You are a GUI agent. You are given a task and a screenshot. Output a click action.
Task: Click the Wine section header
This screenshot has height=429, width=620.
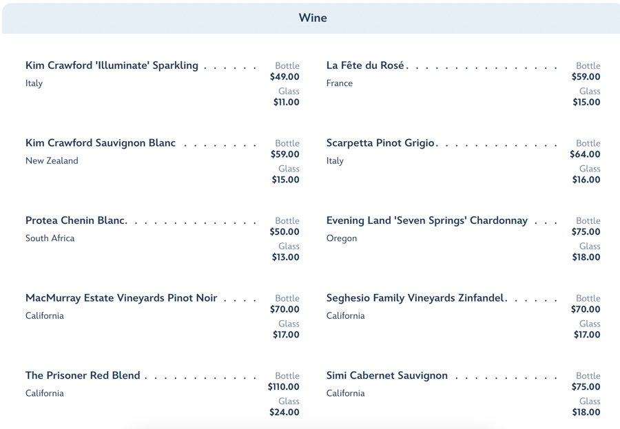click(313, 18)
